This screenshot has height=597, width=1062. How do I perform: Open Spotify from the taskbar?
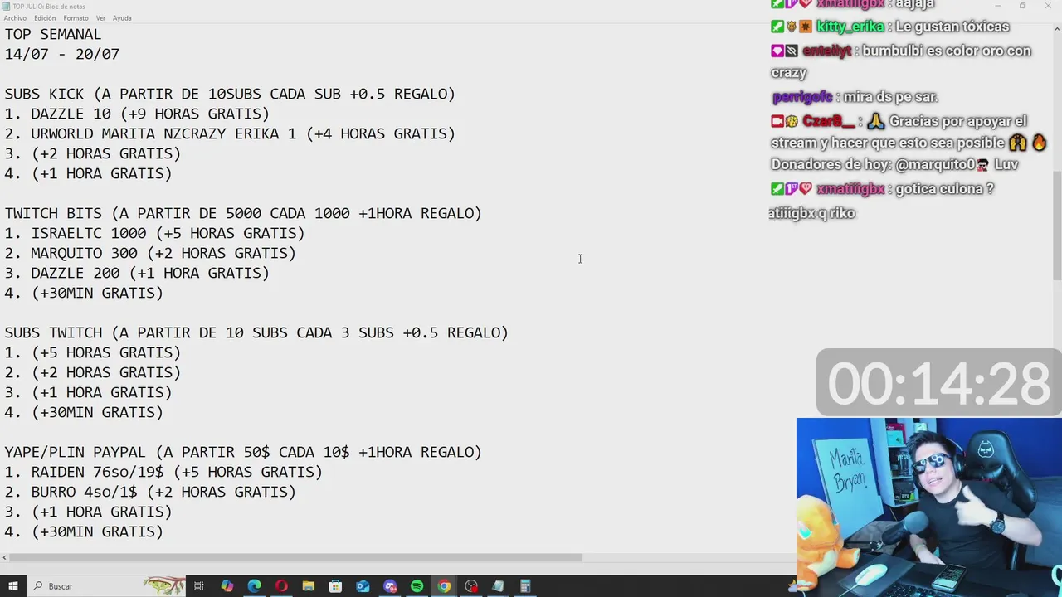tap(417, 586)
